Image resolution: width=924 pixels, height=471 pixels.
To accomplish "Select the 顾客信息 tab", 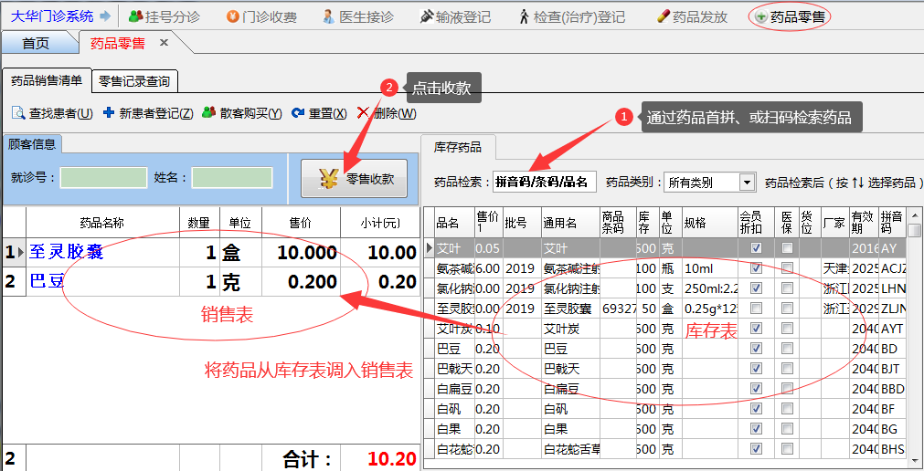I will coord(32,144).
